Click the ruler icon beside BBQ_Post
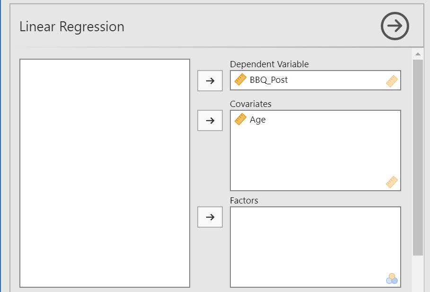 [x=241, y=80]
